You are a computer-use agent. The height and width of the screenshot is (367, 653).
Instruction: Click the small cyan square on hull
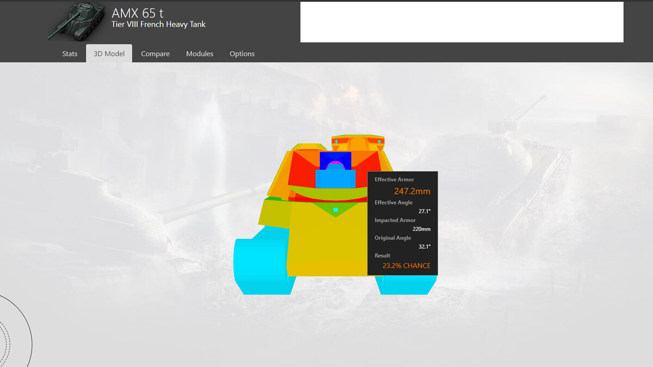(x=336, y=209)
